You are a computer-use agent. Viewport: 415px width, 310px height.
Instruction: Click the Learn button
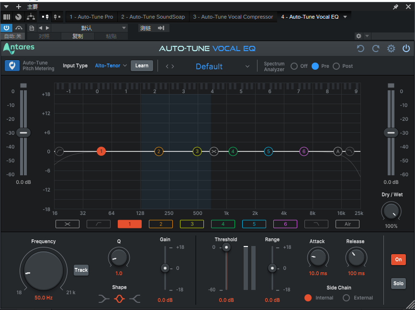[142, 66]
